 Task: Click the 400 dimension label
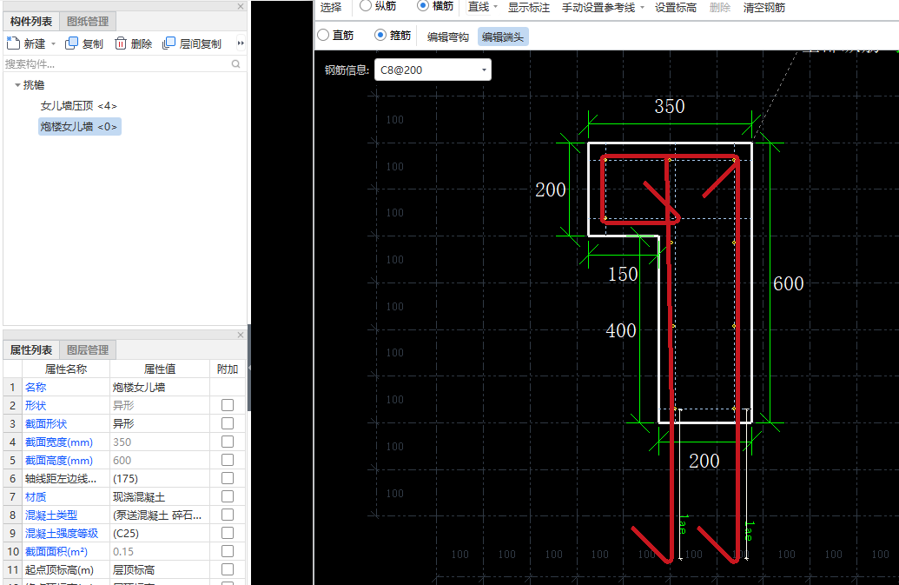(x=621, y=330)
